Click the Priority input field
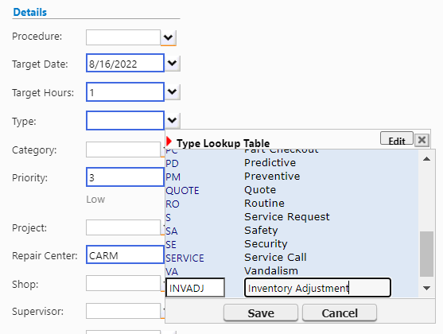This screenshot has height=334, width=443. point(125,177)
